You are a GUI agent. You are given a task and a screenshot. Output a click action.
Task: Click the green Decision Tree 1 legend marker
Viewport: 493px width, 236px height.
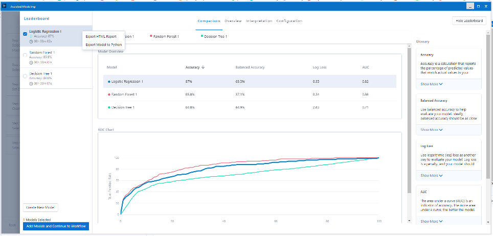point(202,36)
